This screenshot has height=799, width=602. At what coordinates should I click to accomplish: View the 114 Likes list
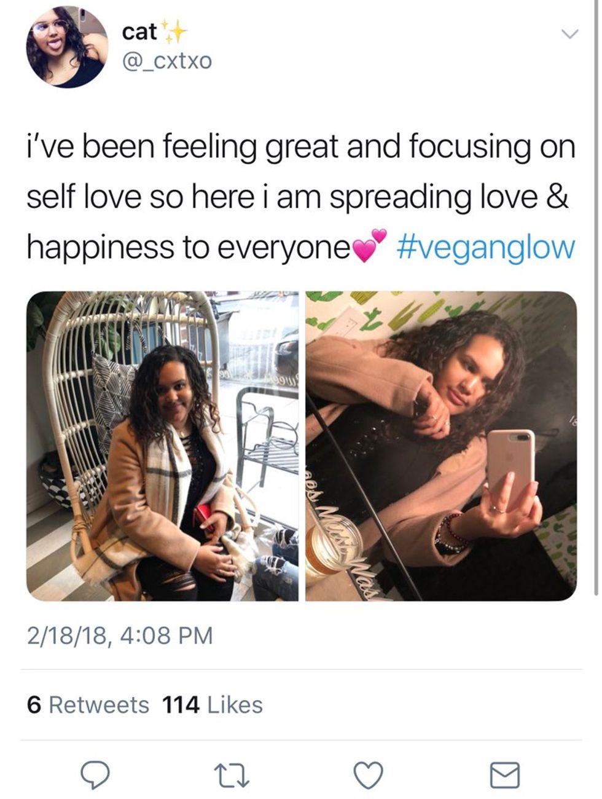click(212, 704)
